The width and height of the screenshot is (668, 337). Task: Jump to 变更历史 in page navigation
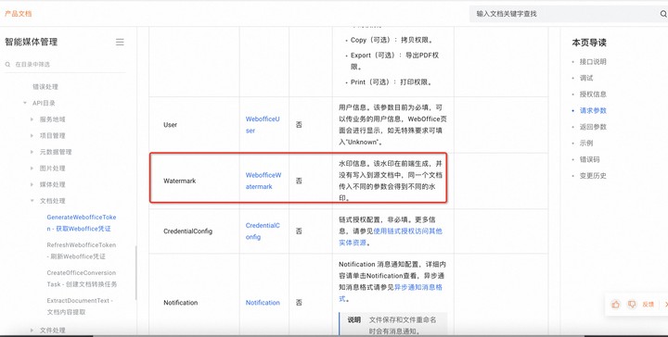point(593,176)
